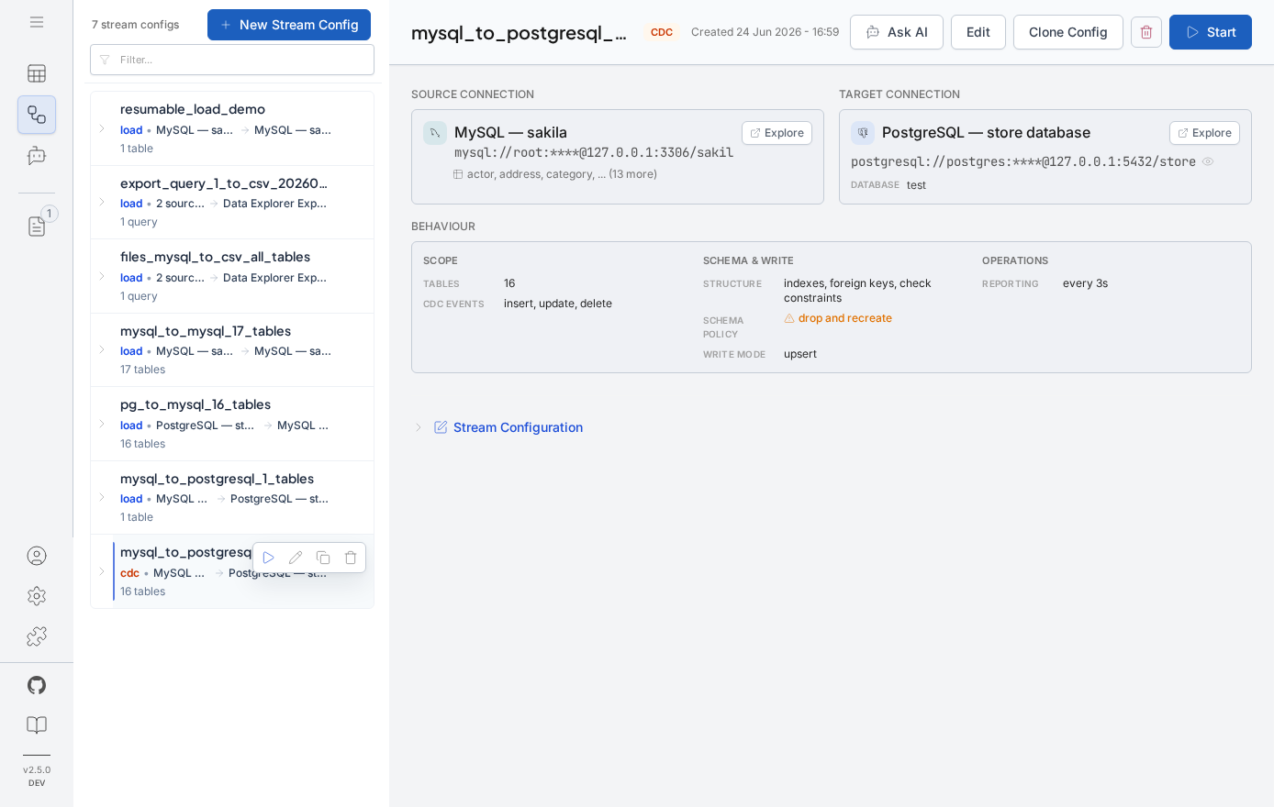1285x807 pixels.
Task: Click the mysql_to_postgresql_ config title
Action: (520, 33)
